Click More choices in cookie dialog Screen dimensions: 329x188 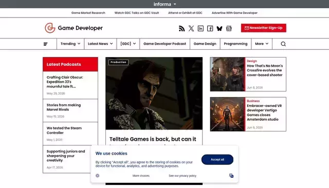coord(141,176)
